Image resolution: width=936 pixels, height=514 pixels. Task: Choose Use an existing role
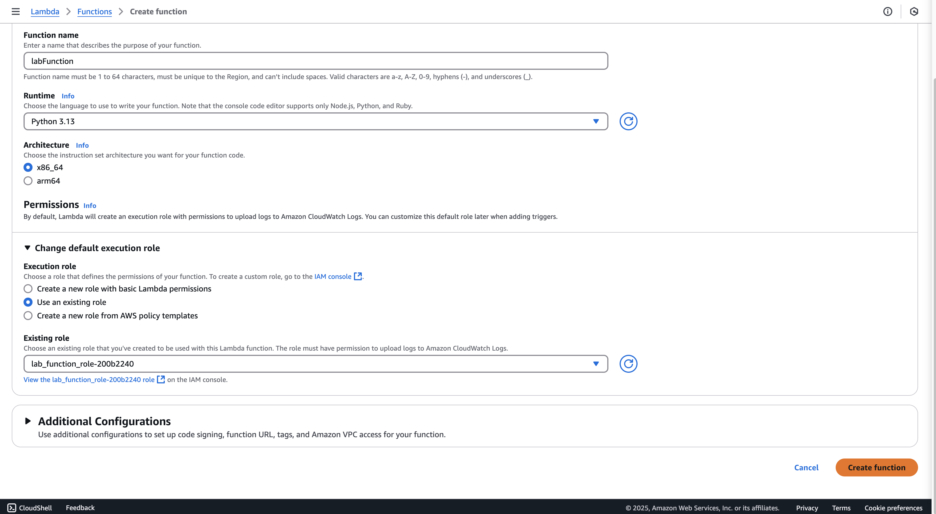pyautogui.click(x=28, y=302)
